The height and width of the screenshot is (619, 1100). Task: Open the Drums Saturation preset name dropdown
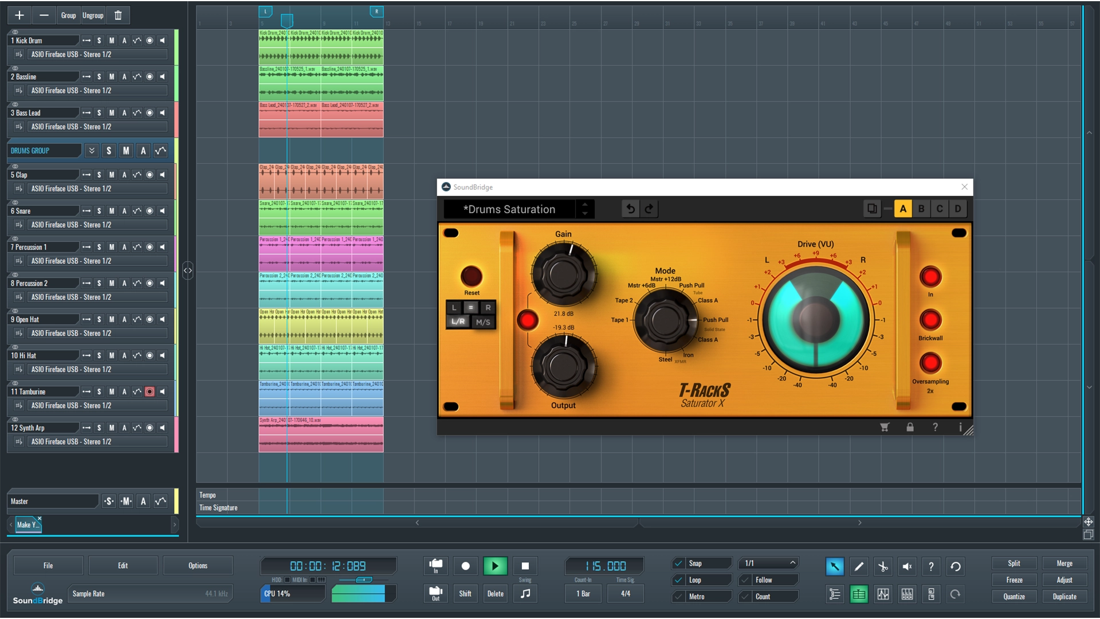coord(509,209)
